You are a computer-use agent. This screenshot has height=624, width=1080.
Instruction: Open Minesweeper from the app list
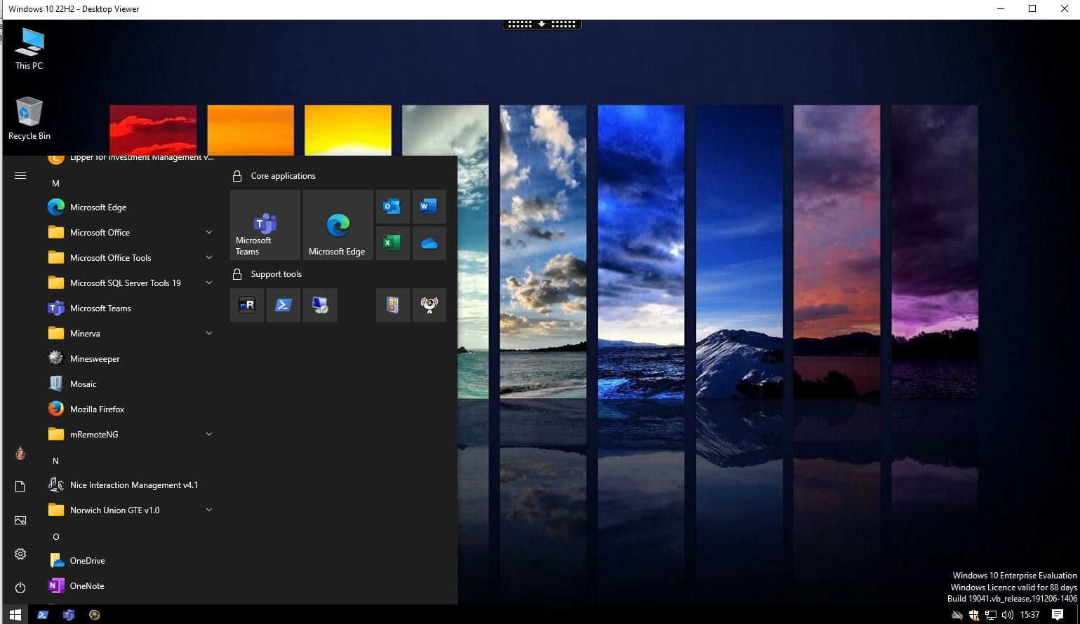coord(95,359)
